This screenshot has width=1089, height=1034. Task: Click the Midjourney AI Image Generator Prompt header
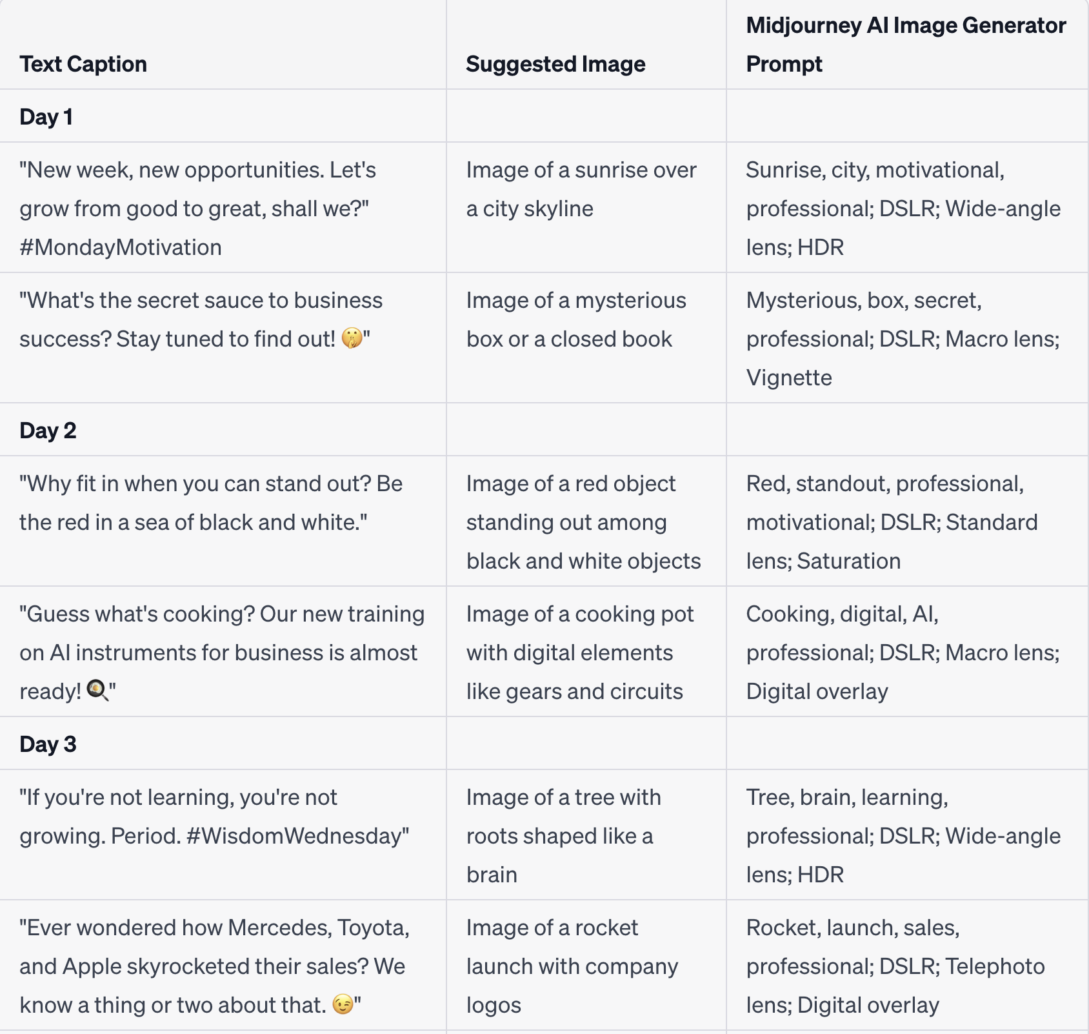tap(905, 45)
